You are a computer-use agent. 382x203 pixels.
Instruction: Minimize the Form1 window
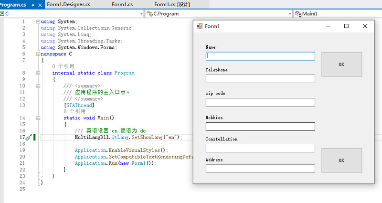click(x=328, y=26)
